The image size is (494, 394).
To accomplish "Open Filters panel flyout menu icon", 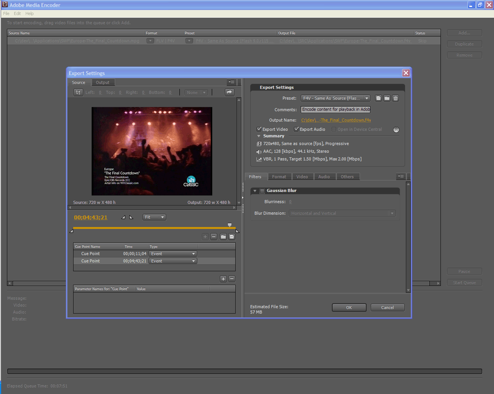I will pyautogui.click(x=401, y=176).
